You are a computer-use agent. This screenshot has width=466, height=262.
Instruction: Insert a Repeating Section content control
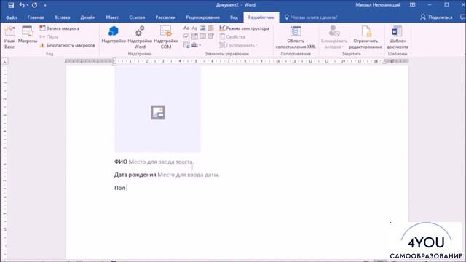[x=186, y=45]
